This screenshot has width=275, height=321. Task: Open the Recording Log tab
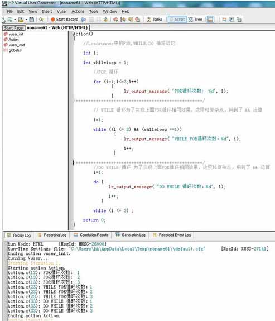click(x=52, y=235)
